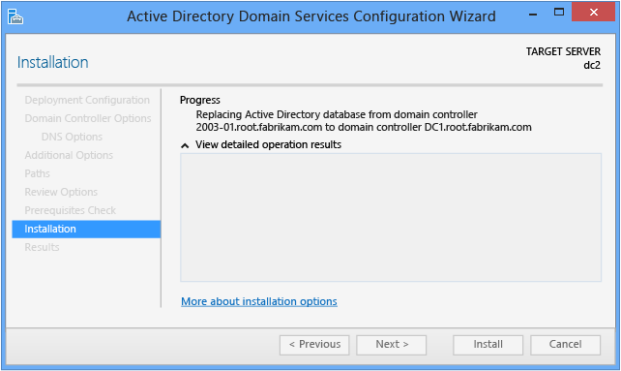Image resolution: width=621 pixels, height=371 pixels.
Task: Select Review Options step
Action: 61,192
